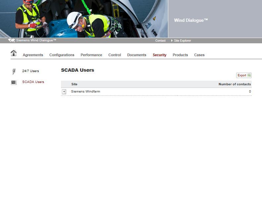Select the Security tab
The height and width of the screenshot is (197, 262).
pyautogui.click(x=160, y=55)
